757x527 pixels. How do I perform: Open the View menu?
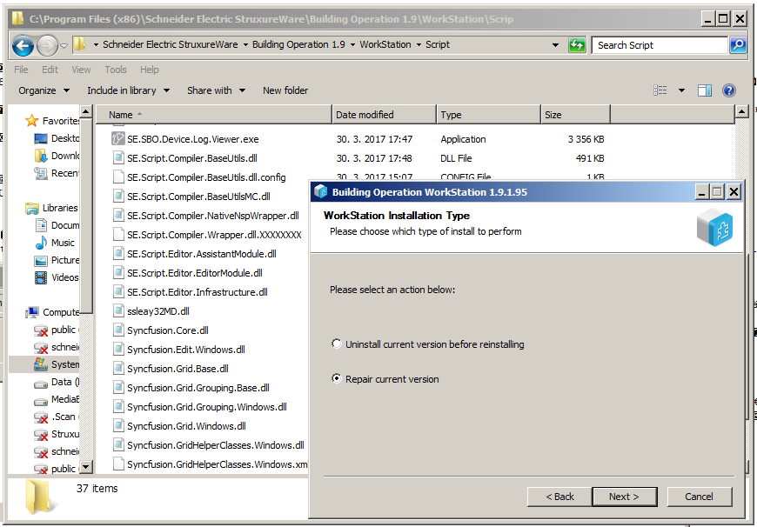[81, 70]
